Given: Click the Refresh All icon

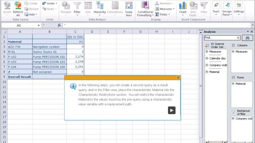Looking at the screenshot, I should (x=18, y=6).
